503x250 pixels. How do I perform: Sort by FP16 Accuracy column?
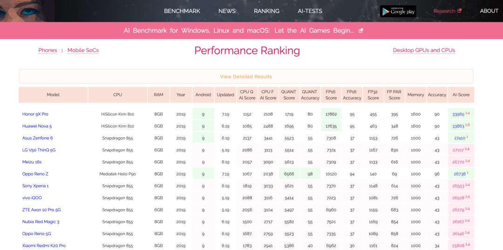[352, 95]
